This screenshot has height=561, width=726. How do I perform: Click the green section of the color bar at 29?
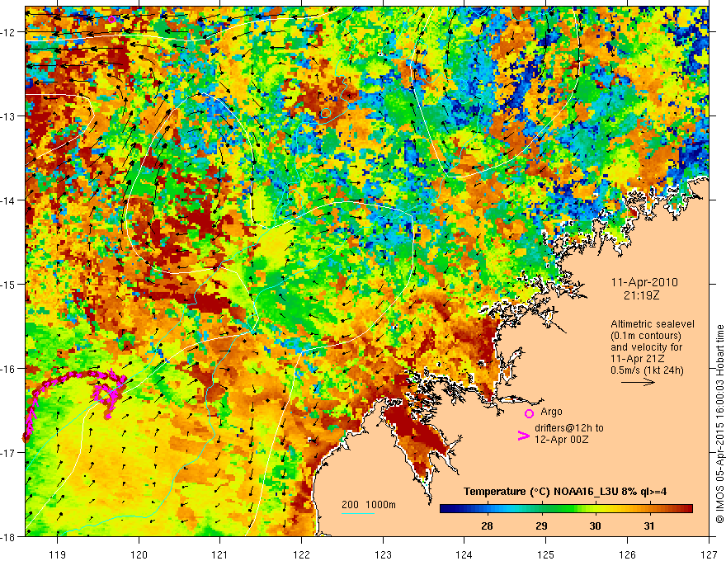click(541, 509)
